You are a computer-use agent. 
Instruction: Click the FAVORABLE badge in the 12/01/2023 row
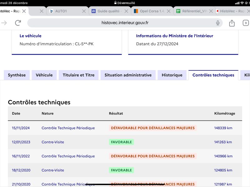[121, 142]
